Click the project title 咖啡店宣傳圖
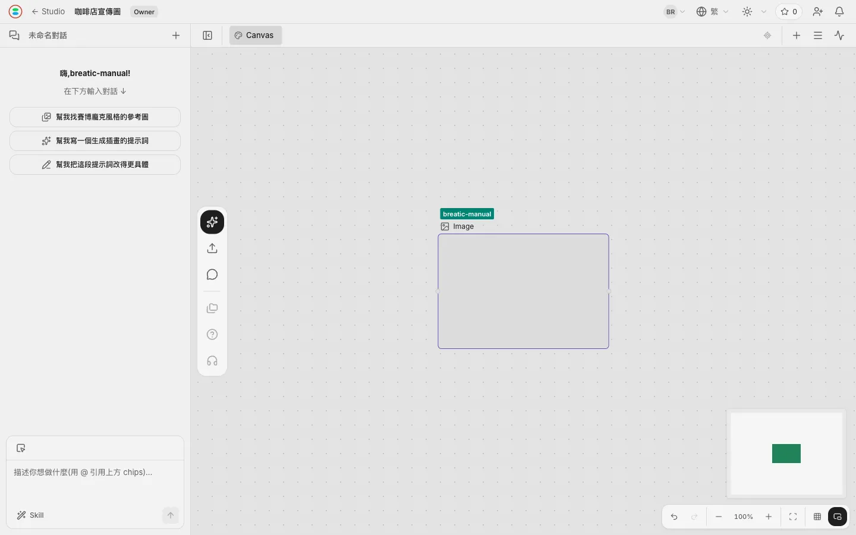The width and height of the screenshot is (856, 535). coord(97,11)
